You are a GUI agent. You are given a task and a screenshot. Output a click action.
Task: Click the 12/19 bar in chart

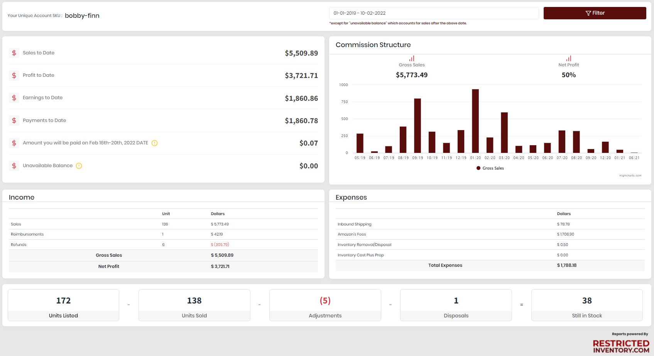(x=461, y=141)
